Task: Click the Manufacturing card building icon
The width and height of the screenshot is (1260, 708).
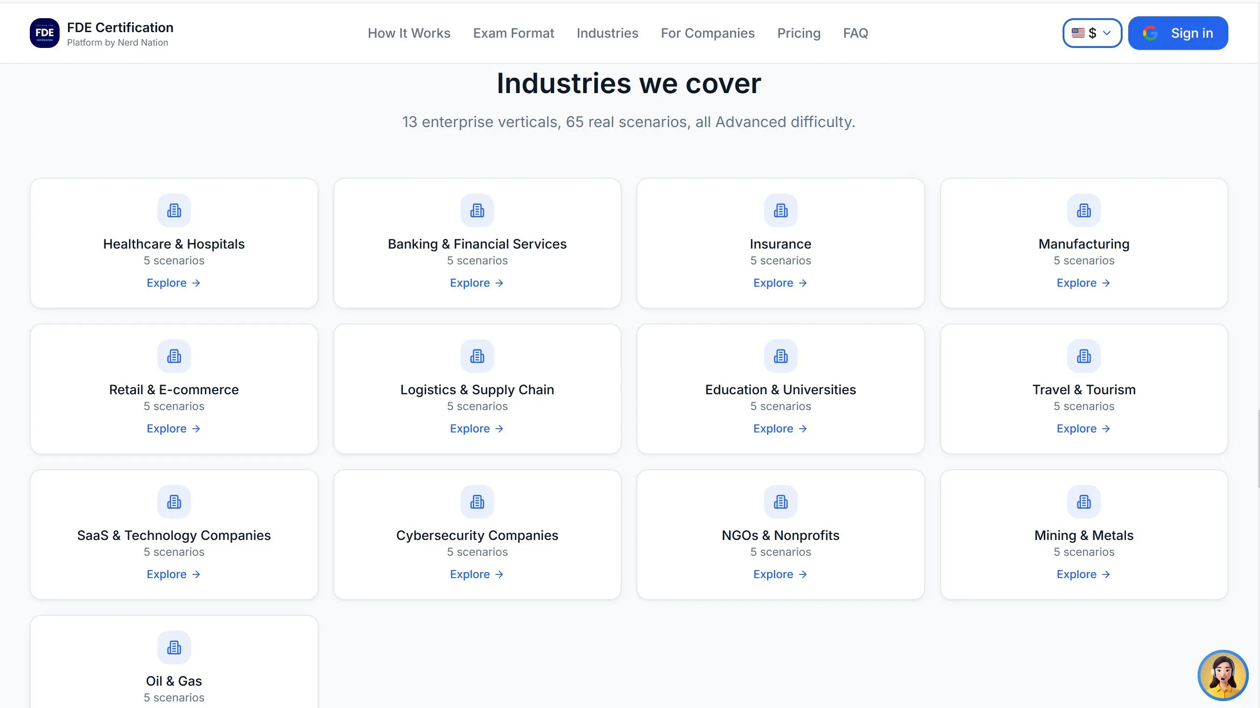Action: coord(1084,211)
